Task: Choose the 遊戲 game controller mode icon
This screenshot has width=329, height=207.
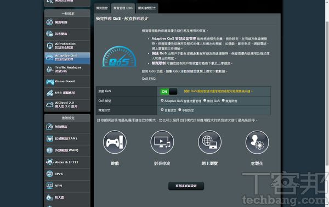Action: pyautogui.click(x=115, y=142)
